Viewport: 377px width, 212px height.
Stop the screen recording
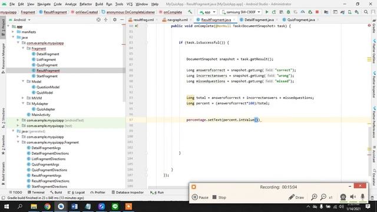coord(219,197)
